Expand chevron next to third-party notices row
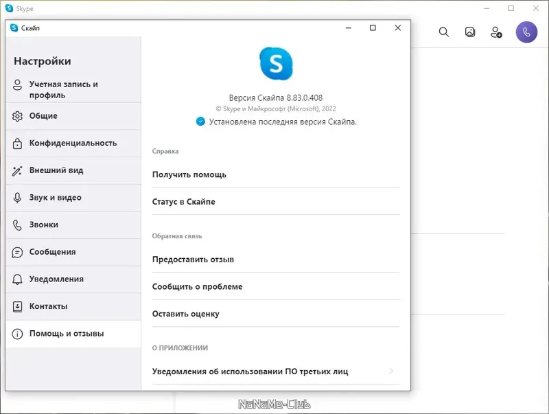 click(x=391, y=371)
